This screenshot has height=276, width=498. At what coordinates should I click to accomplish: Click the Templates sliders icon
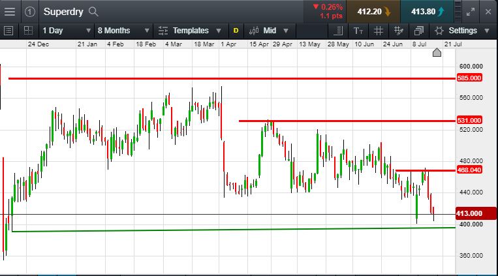point(163,31)
